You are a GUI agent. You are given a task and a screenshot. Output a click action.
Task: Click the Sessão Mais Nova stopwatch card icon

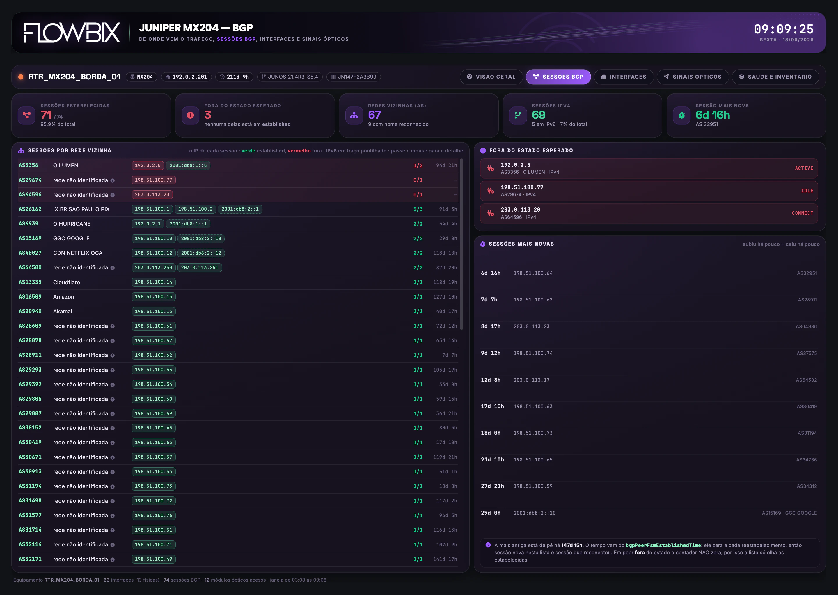click(682, 115)
